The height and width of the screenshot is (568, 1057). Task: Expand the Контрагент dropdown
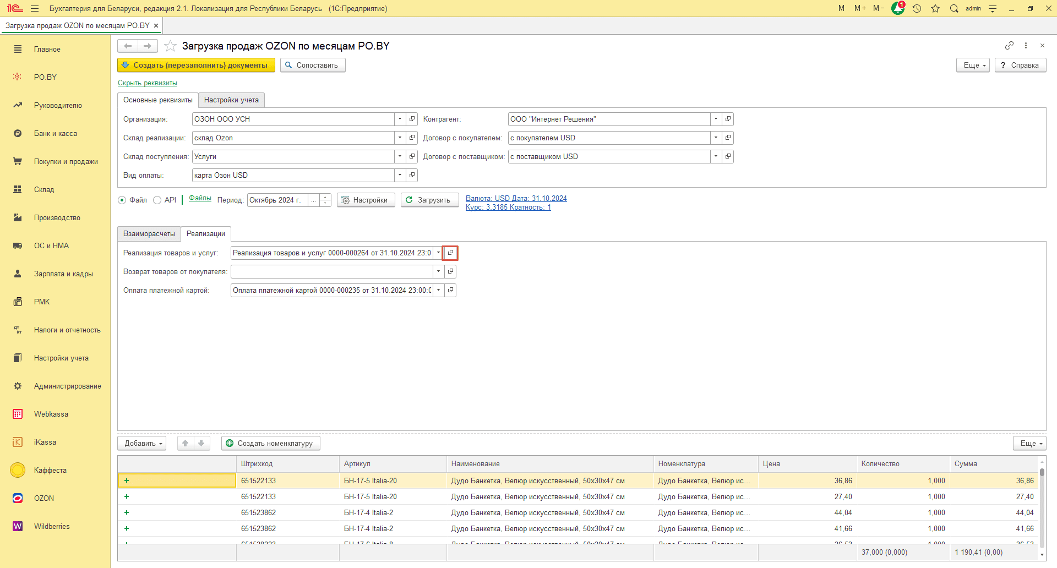(x=716, y=119)
